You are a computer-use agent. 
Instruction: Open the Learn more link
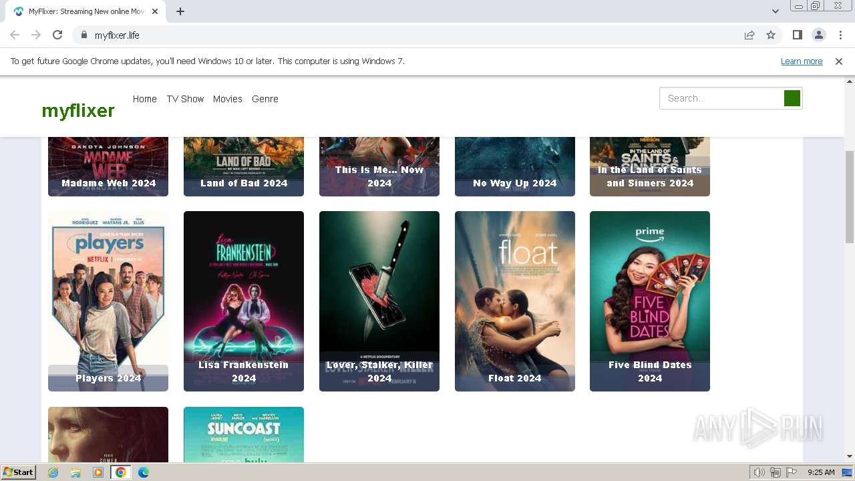[x=802, y=61]
